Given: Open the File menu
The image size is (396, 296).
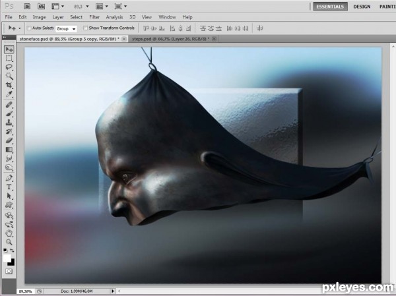Looking at the screenshot, I should tap(9, 17).
